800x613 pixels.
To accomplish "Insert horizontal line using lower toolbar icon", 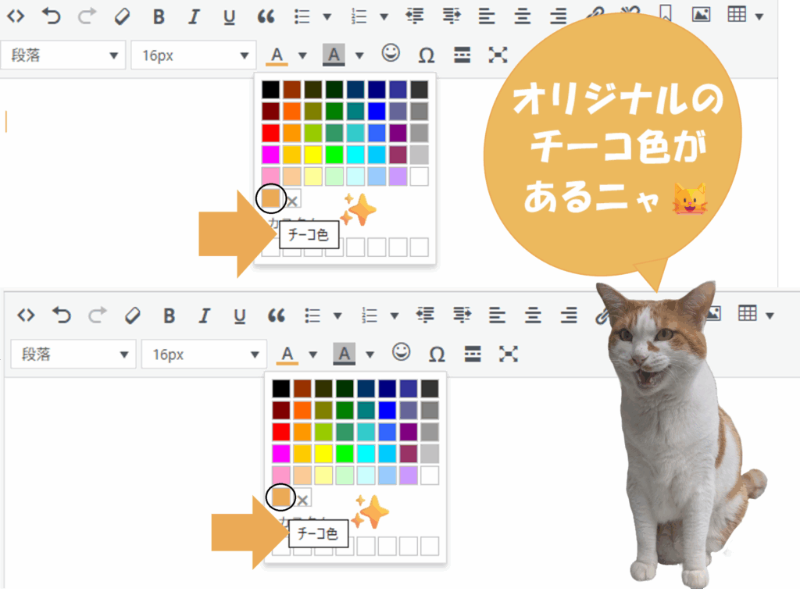I will 473,354.
